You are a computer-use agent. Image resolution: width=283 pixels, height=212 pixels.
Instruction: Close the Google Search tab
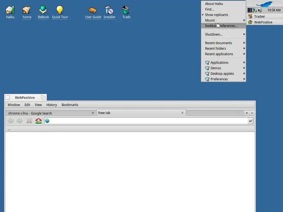pyautogui.click(x=93, y=113)
